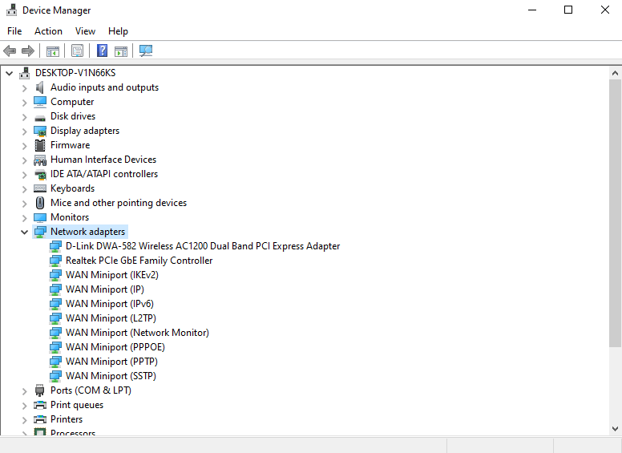622x453 pixels.
Task: Expand the Monitors category
Action: (25, 218)
